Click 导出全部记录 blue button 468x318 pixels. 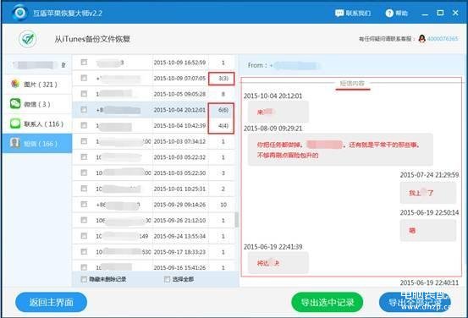tap(415, 302)
